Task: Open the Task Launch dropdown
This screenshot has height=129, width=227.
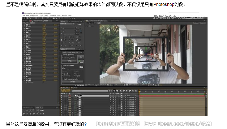Action: pos(67,49)
